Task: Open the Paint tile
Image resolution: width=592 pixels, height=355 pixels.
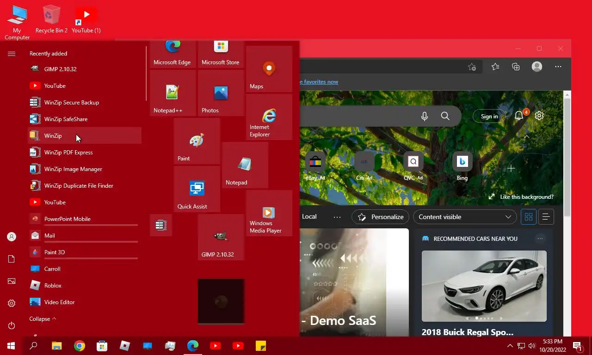Action: coord(197,141)
